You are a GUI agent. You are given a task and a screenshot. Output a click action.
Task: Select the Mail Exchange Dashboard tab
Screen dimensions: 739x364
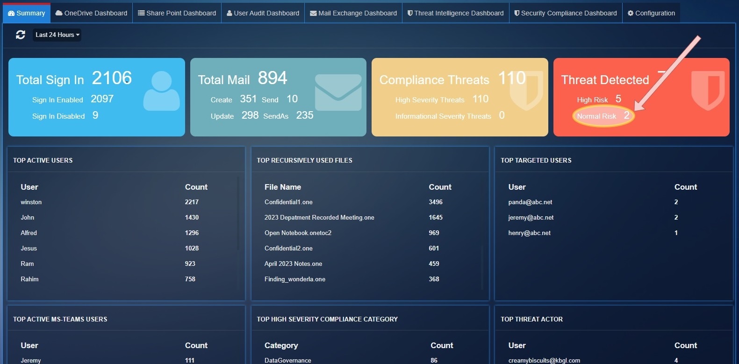tap(353, 13)
